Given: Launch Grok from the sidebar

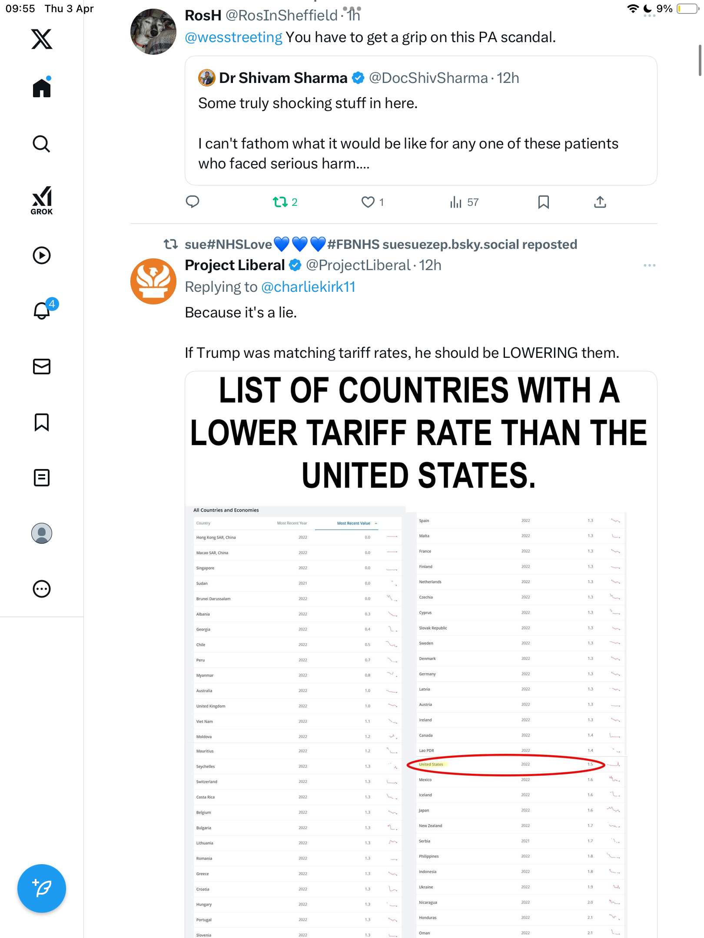Looking at the screenshot, I should click(x=42, y=201).
